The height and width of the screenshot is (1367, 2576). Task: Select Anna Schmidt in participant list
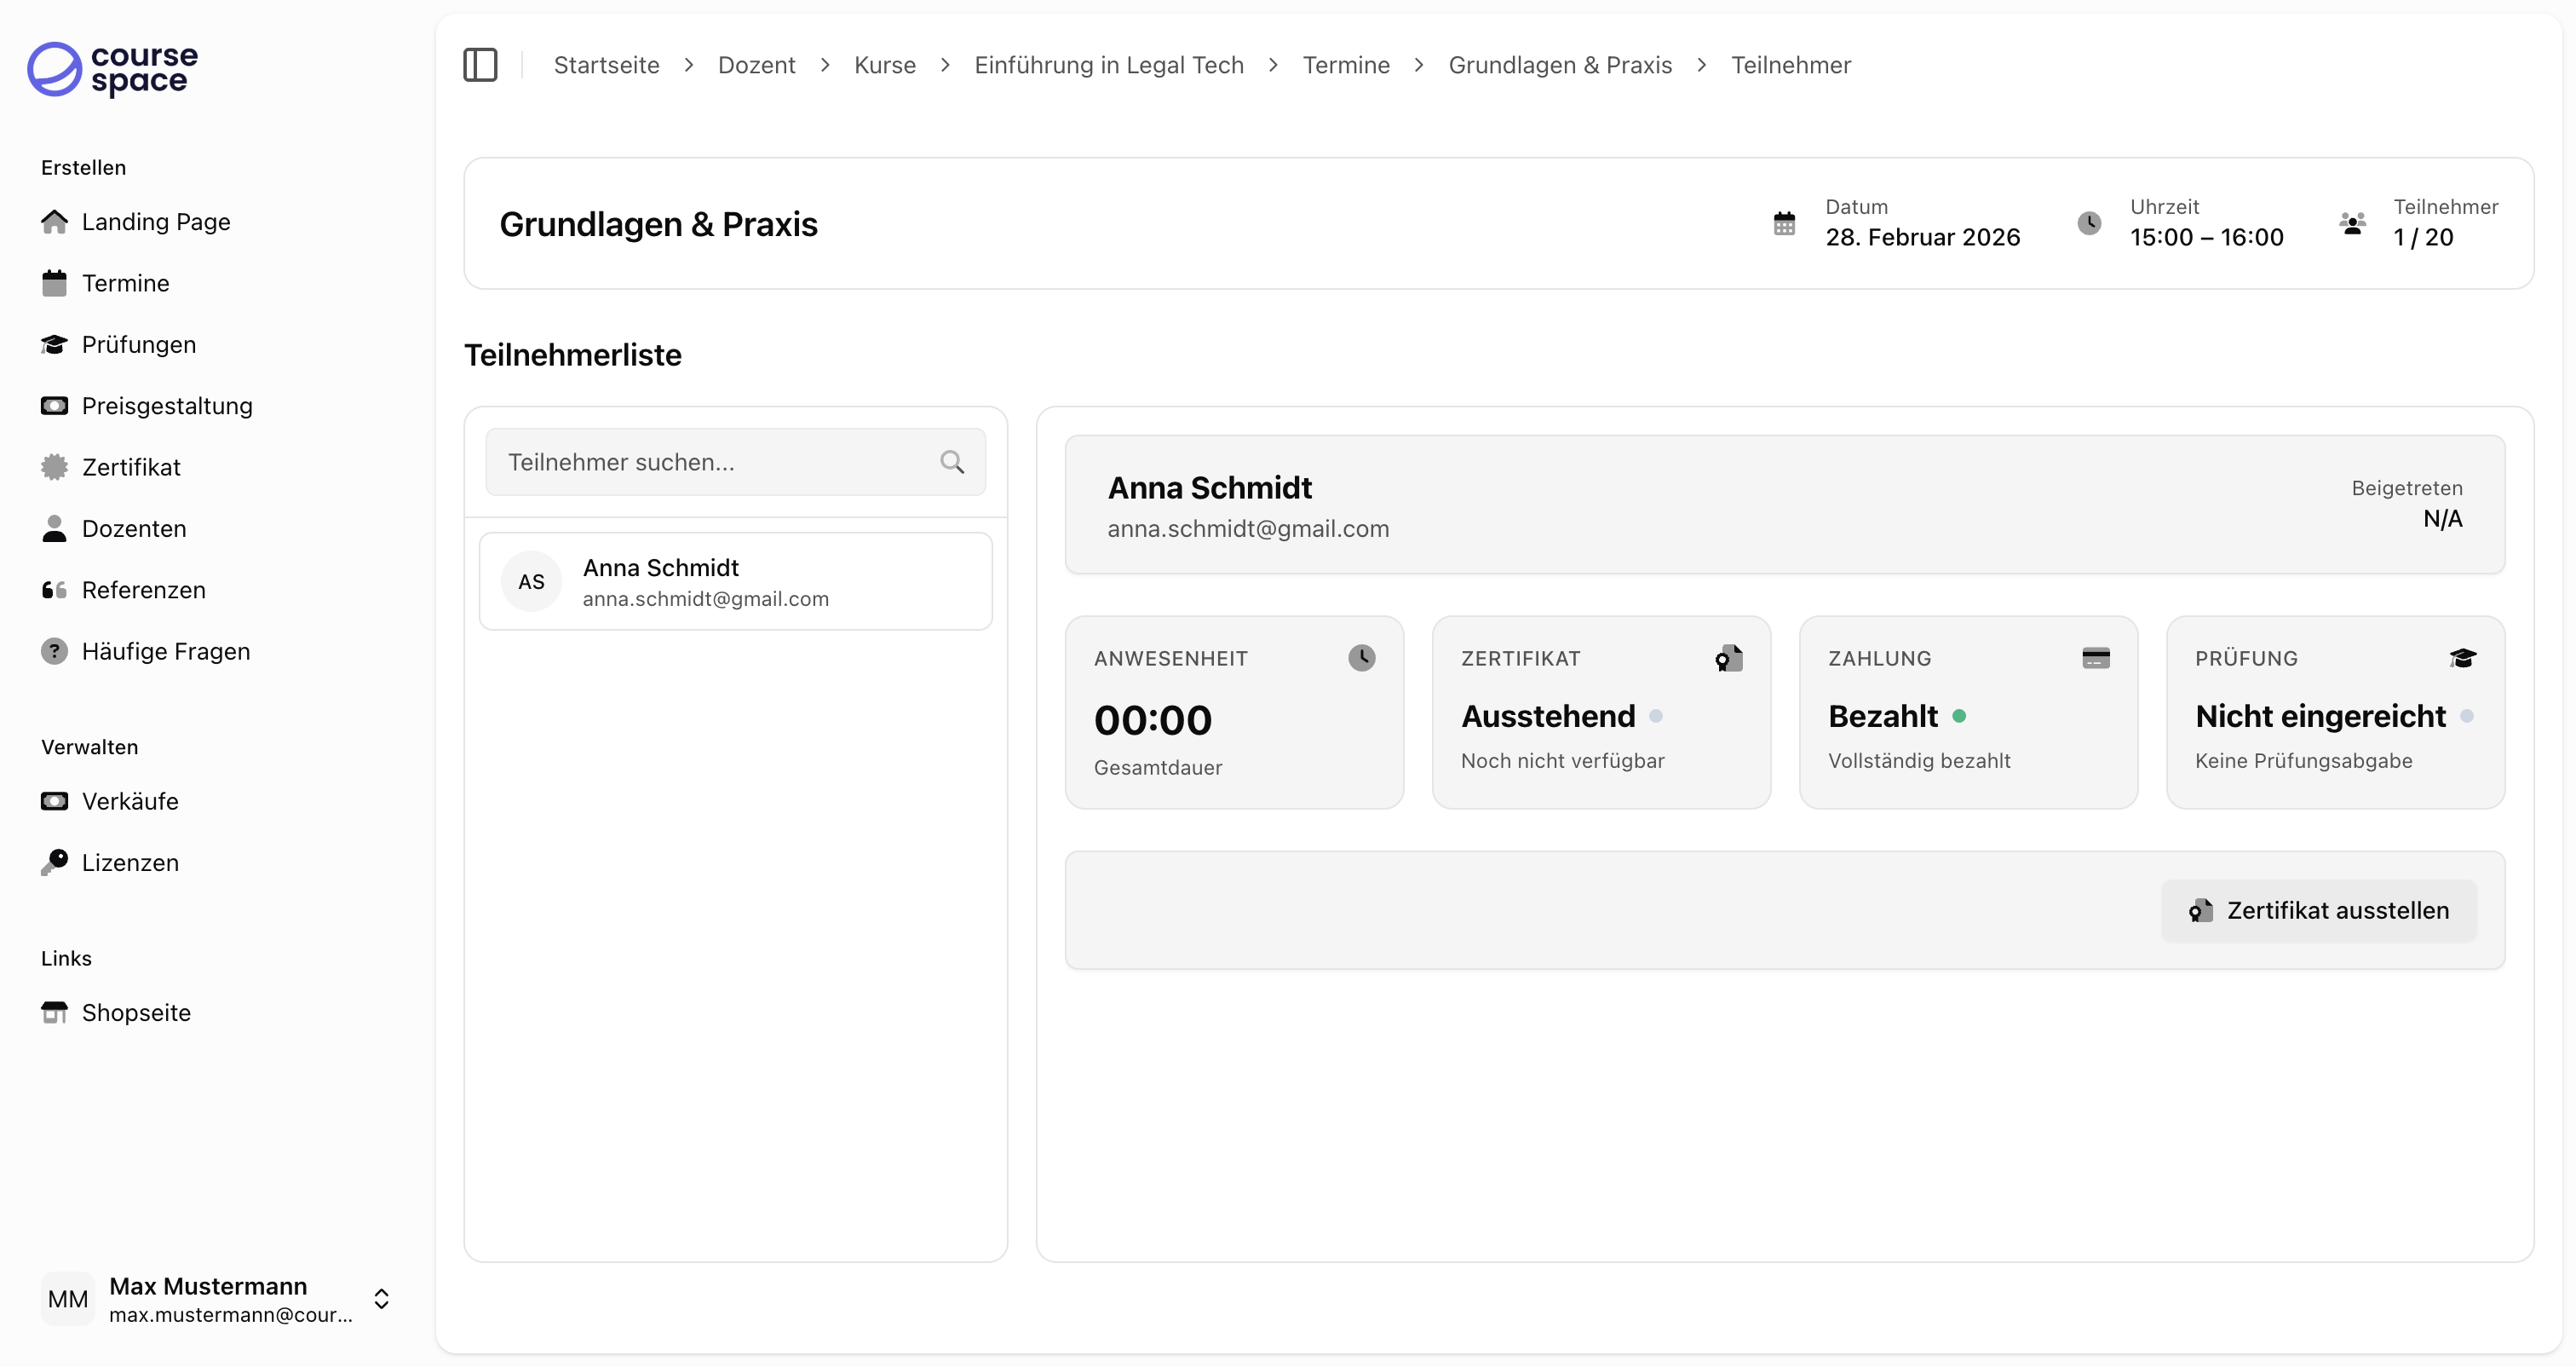(735, 581)
